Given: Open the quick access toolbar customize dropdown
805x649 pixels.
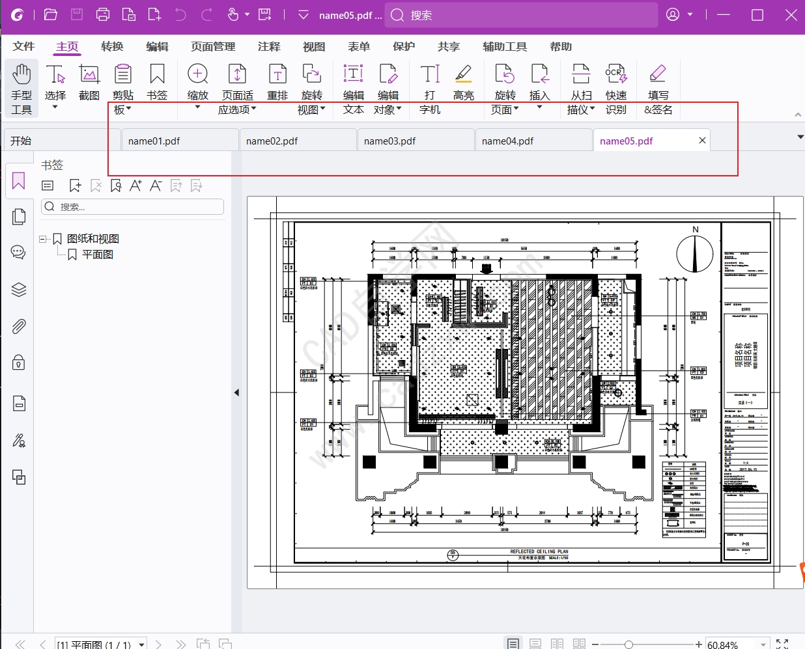Looking at the screenshot, I should point(303,14).
